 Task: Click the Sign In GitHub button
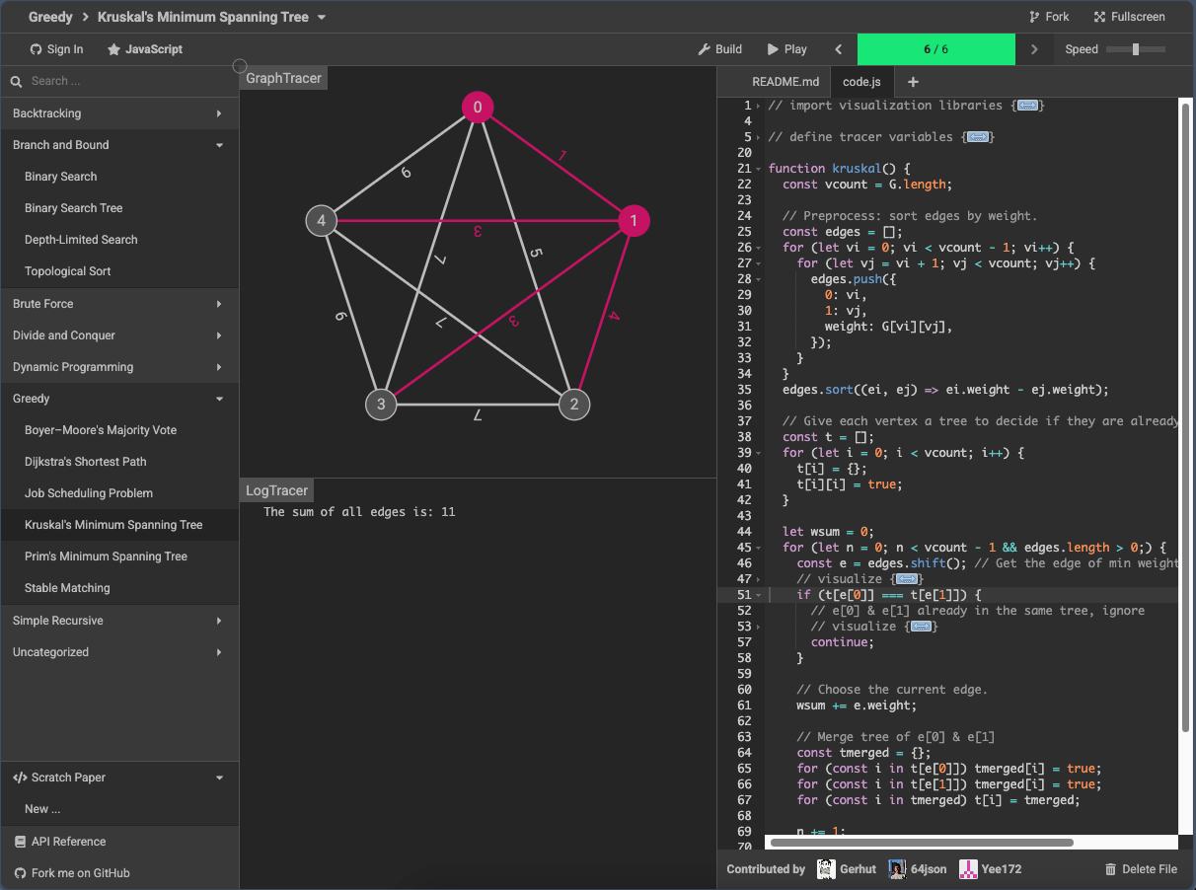(x=56, y=49)
